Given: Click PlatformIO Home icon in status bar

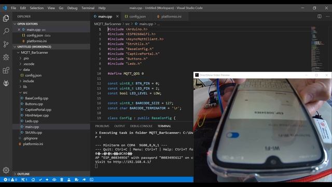Looking at the screenshot, I should [x=33, y=180].
